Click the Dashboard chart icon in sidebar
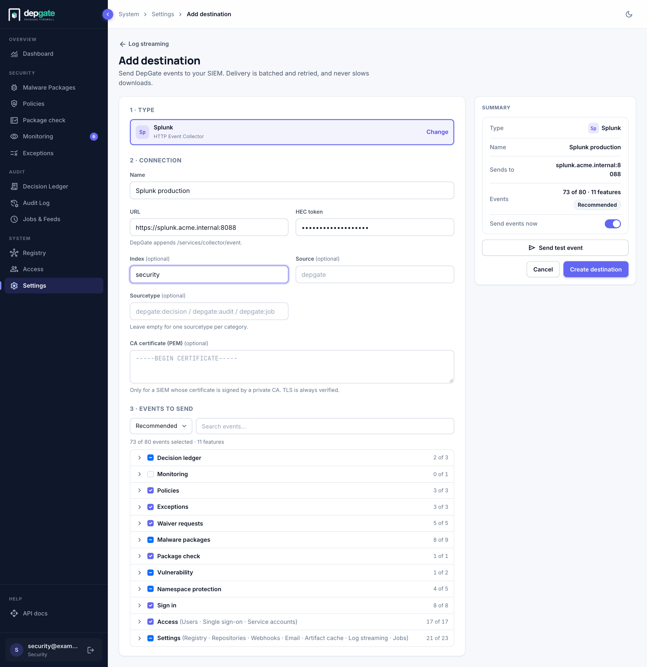Viewport: 647px width, 667px height. [14, 54]
